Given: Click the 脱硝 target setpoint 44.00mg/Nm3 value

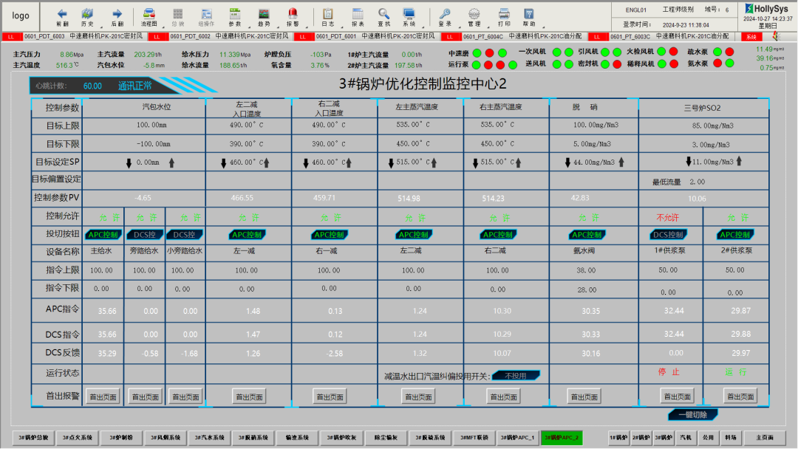Looking at the screenshot, I should (594, 162).
